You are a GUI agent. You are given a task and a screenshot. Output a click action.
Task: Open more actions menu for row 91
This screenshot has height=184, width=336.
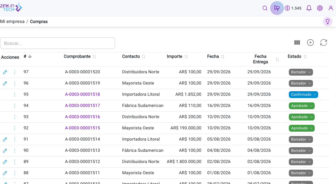[x=15, y=139]
